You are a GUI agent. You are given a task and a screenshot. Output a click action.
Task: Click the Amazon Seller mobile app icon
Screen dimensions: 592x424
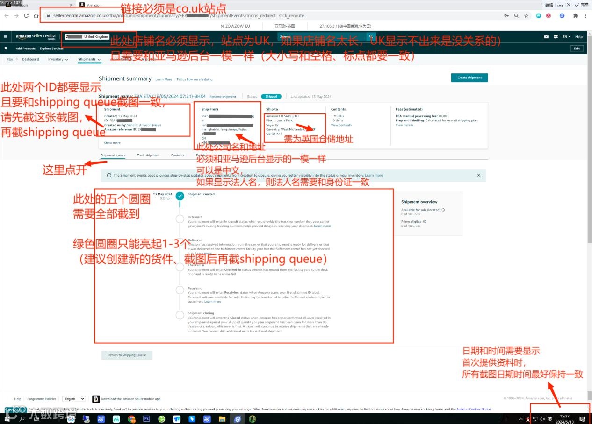tap(96, 399)
